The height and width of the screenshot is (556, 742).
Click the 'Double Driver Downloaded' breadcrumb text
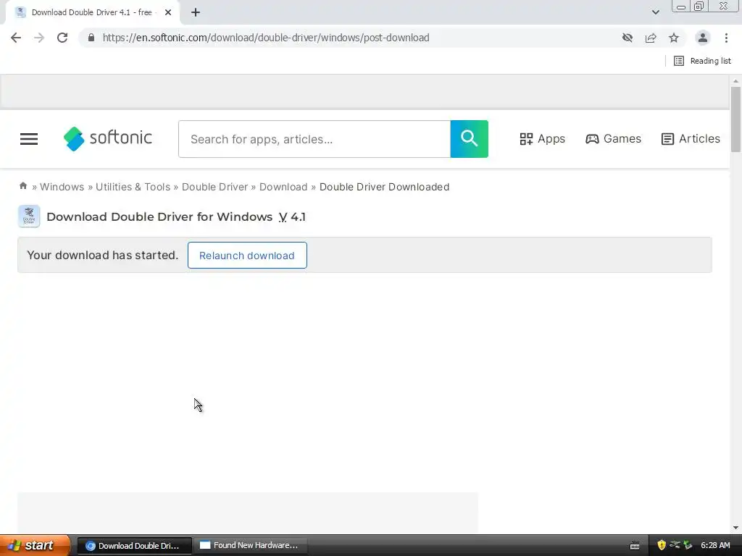click(x=384, y=187)
